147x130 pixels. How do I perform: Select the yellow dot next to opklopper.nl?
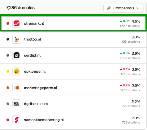8,72
